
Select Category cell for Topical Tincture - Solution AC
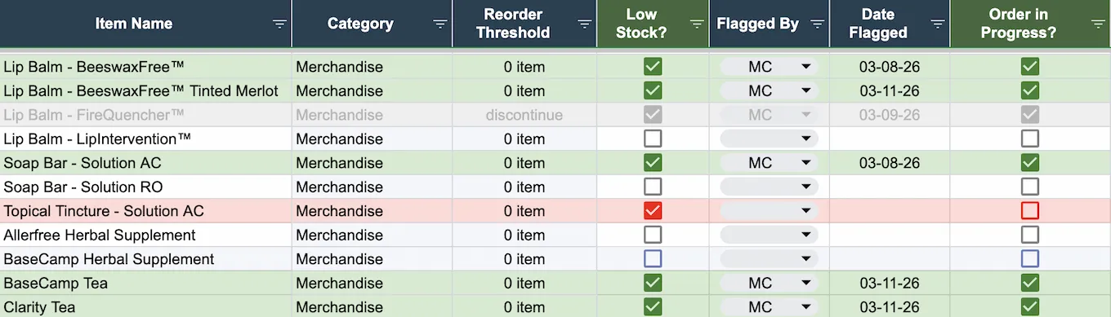(x=372, y=211)
